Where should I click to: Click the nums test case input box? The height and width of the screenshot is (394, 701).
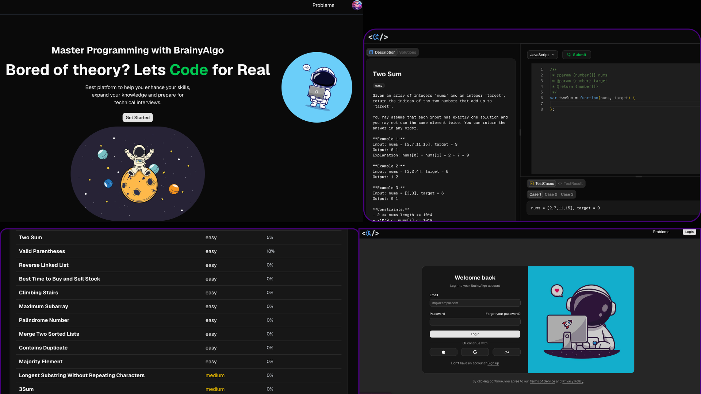click(x=613, y=208)
